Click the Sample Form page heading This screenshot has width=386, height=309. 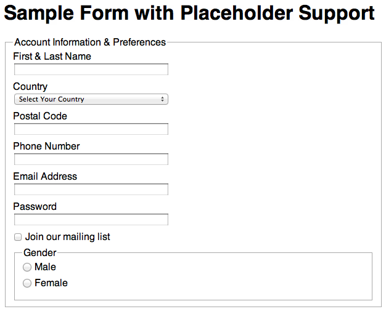[190, 14]
